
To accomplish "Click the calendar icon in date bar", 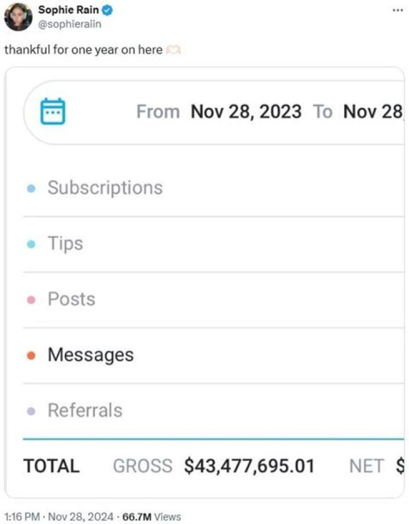I will [53, 112].
